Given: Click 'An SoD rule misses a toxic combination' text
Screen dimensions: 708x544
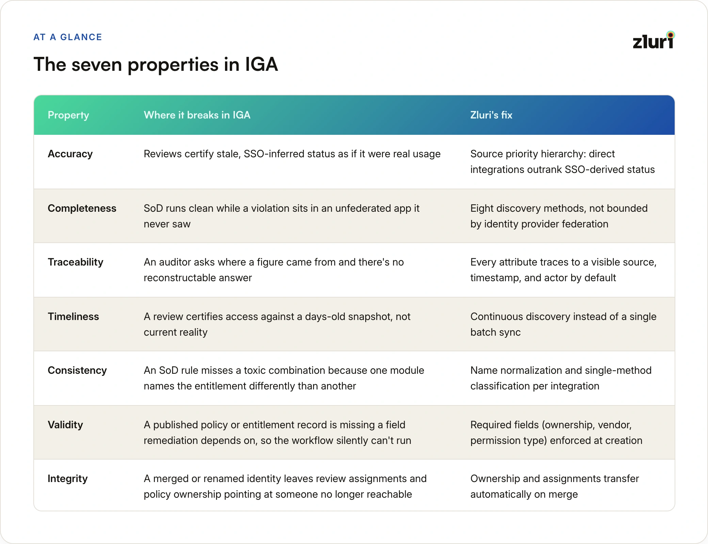Looking at the screenshot, I should [235, 370].
